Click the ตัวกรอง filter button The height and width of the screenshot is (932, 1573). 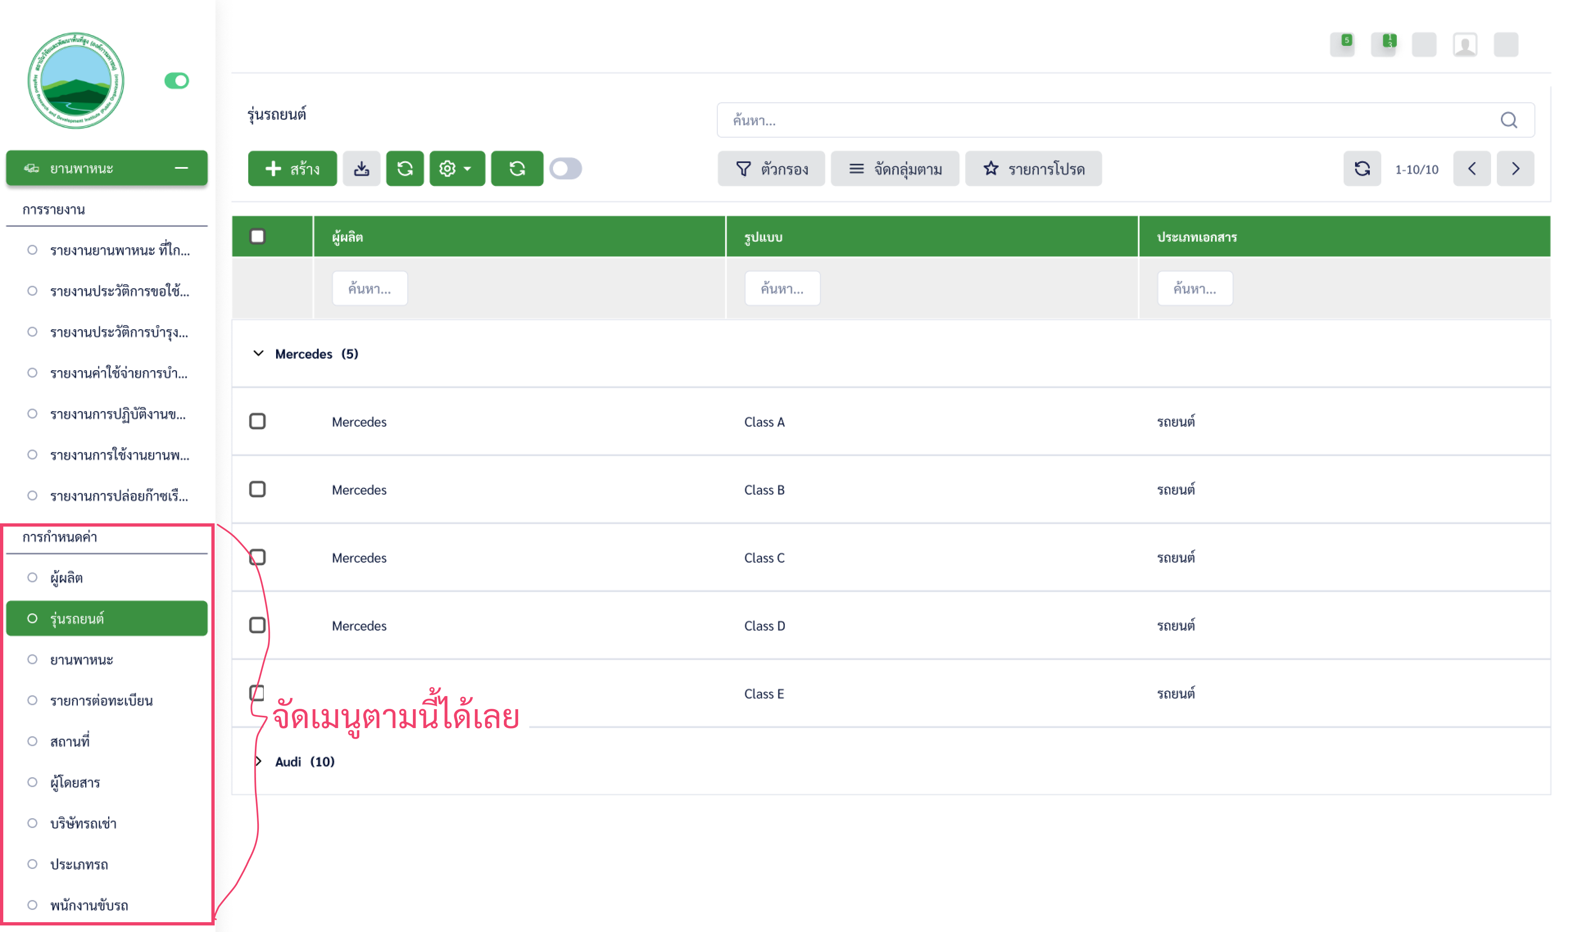[771, 168]
